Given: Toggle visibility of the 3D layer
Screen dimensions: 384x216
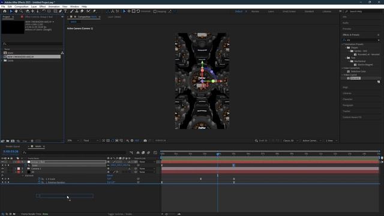Looking at the screenshot, I should 2,172.
